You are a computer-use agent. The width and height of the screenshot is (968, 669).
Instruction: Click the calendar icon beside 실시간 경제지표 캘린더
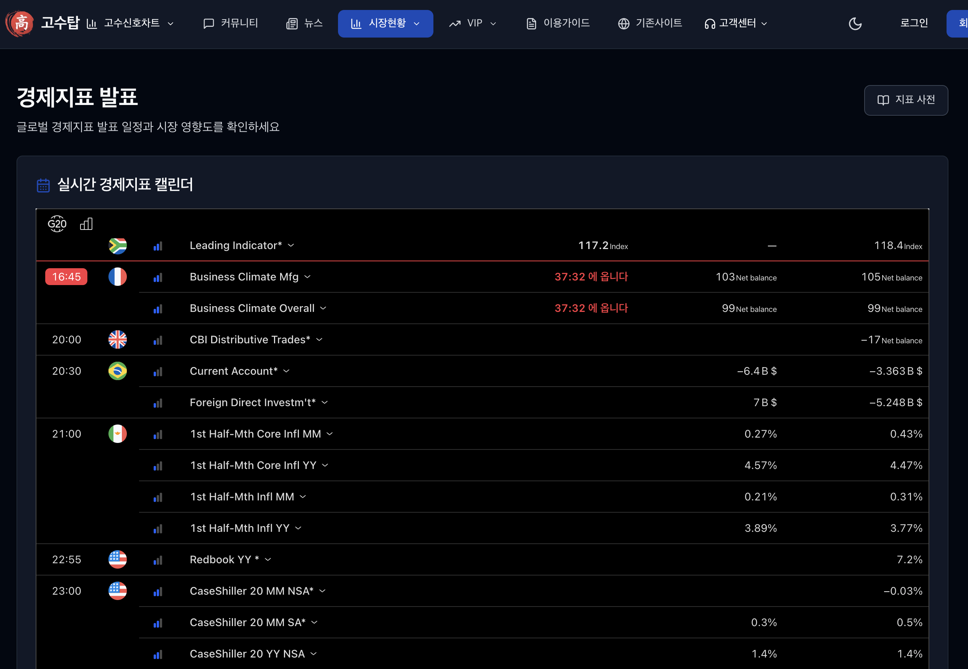point(43,185)
